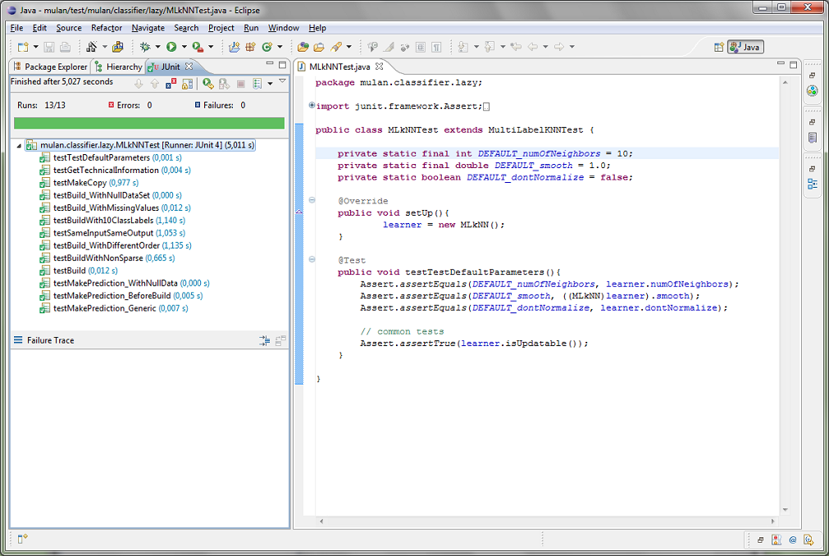Open the Refactor menu
Screen dimensions: 829x556
pos(107,28)
